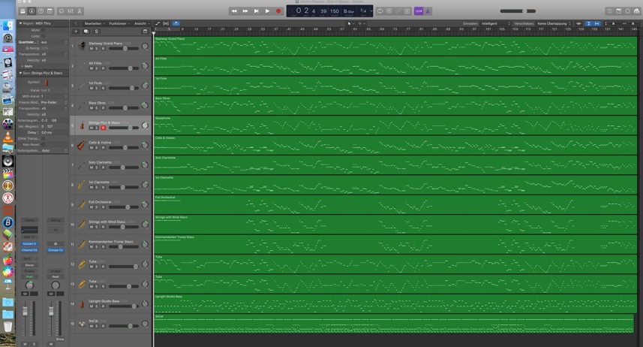
Task: Adjust the Bass Oboe track volume slider
Action: tap(124, 108)
